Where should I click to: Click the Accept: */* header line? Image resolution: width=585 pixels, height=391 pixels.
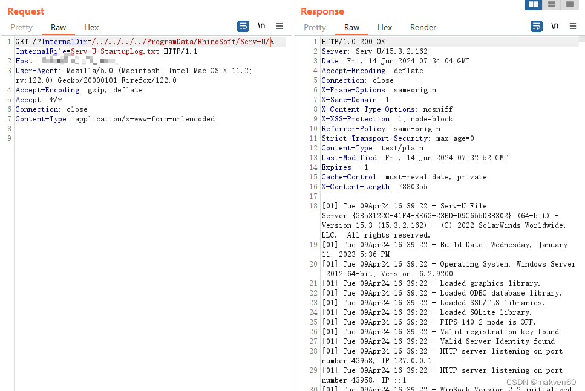click(x=39, y=100)
